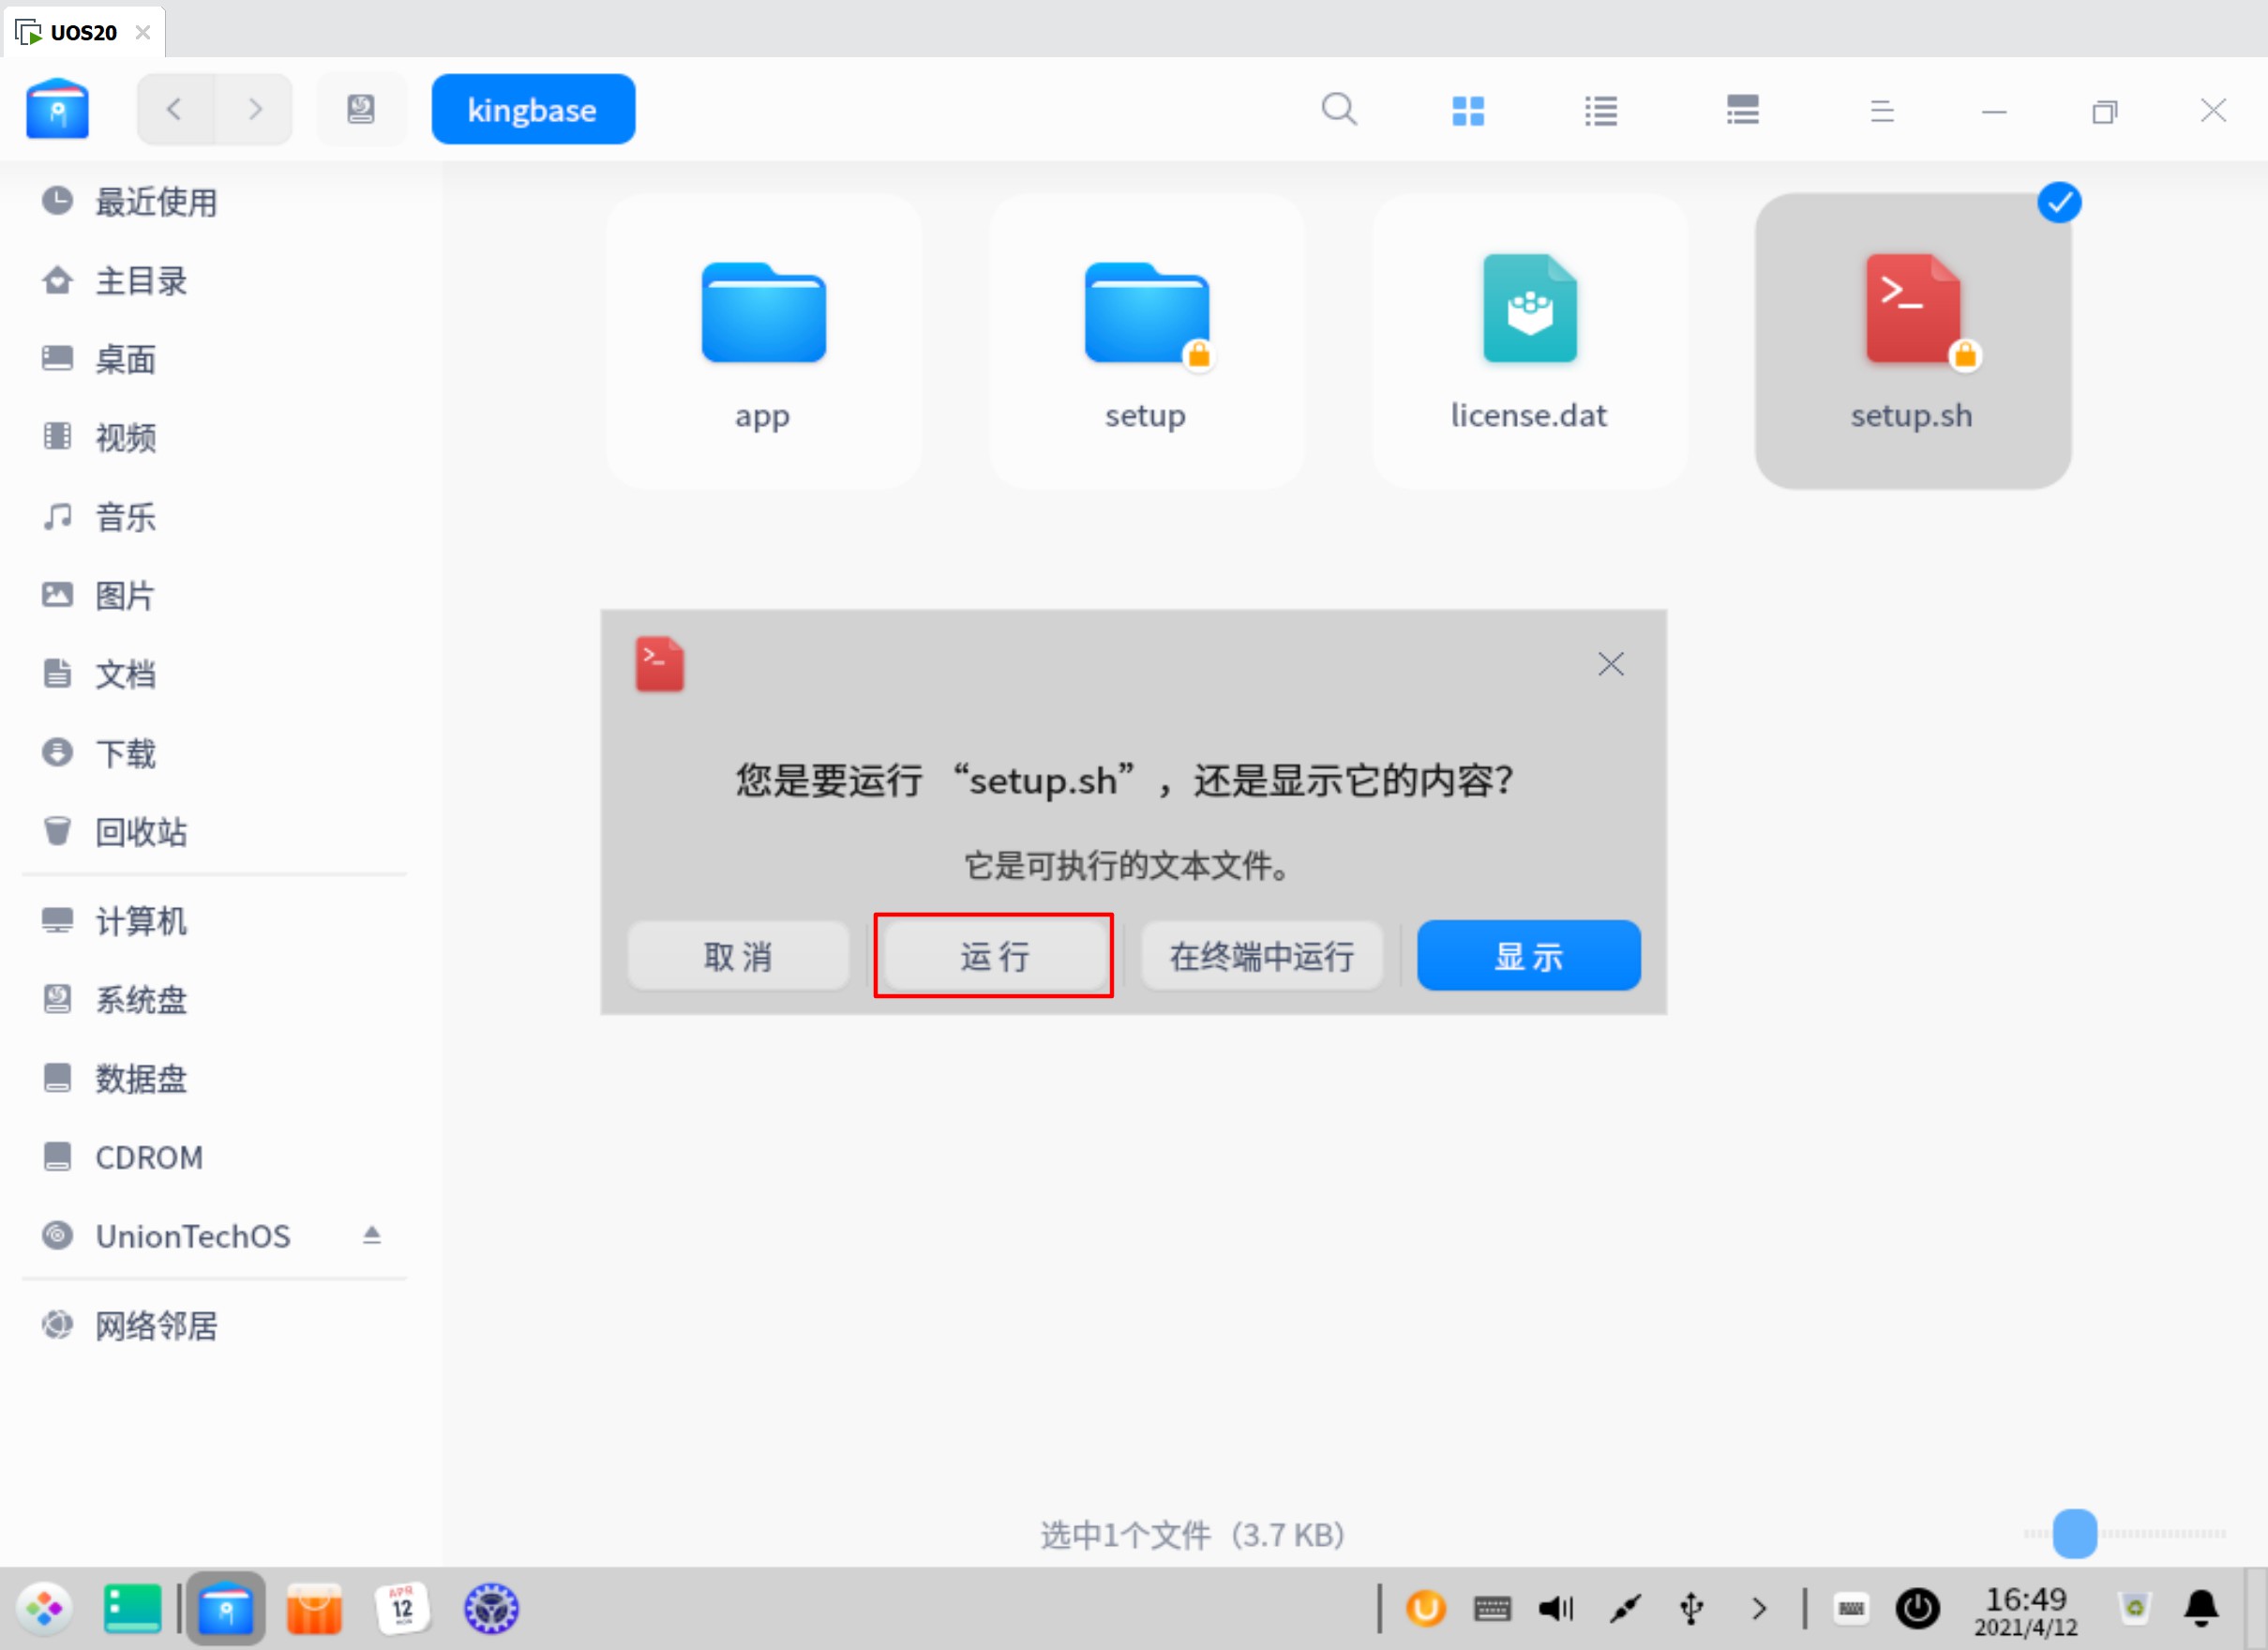Go forward with right arrow button
Image resolution: width=2268 pixels, height=1650 pixels.
pyautogui.click(x=255, y=109)
